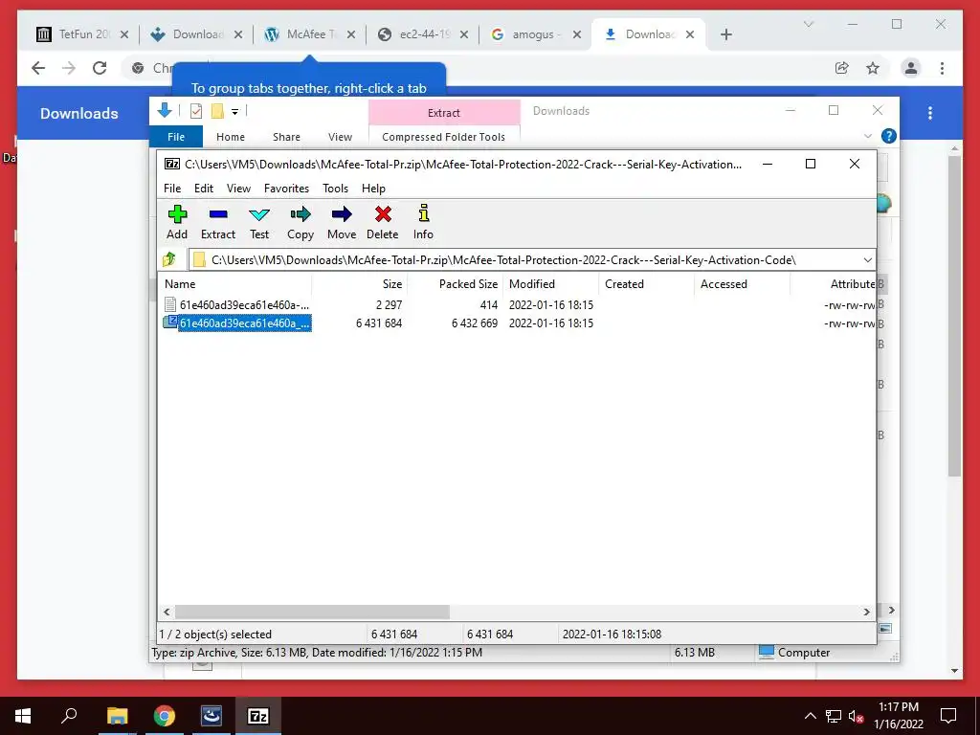Click the blue down-arrow icon in Explorer title bar
Screen dimensions: 980x735
(165, 111)
